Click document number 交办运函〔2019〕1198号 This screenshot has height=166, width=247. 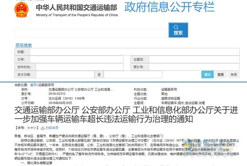66,98
